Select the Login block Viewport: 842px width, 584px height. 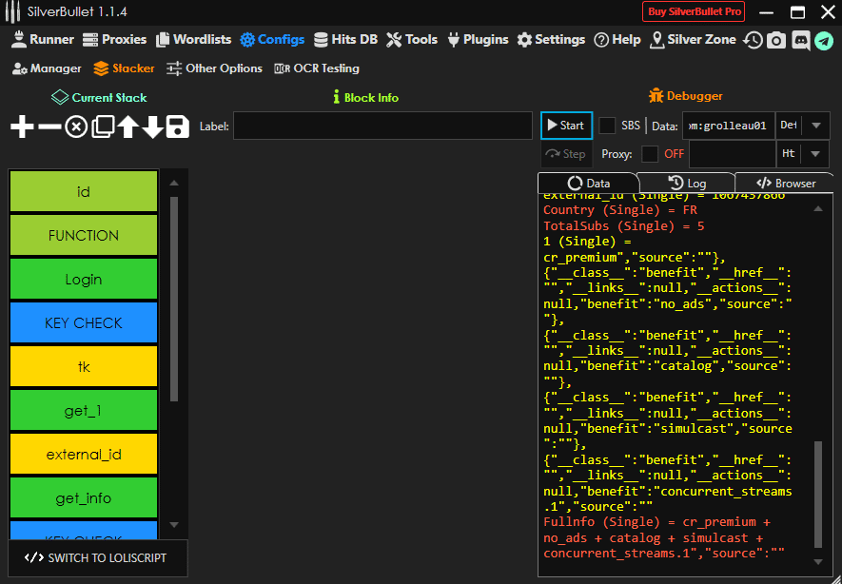point(84,279)
